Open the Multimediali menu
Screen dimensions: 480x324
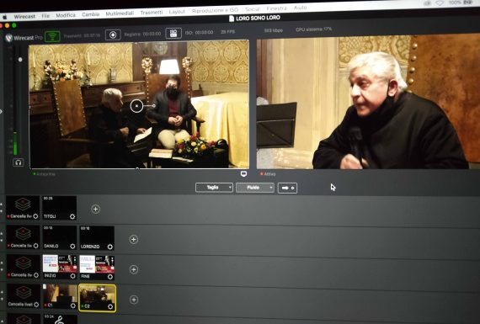120,13
